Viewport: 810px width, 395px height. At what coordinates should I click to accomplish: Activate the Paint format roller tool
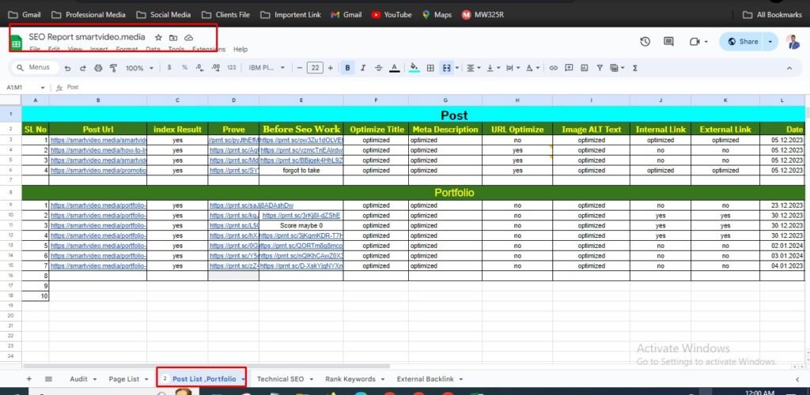coord(114,68)
